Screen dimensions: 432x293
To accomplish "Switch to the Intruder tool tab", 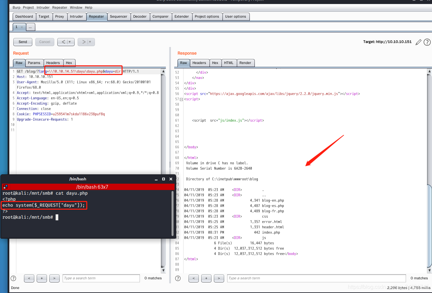I will click(76, 16).
